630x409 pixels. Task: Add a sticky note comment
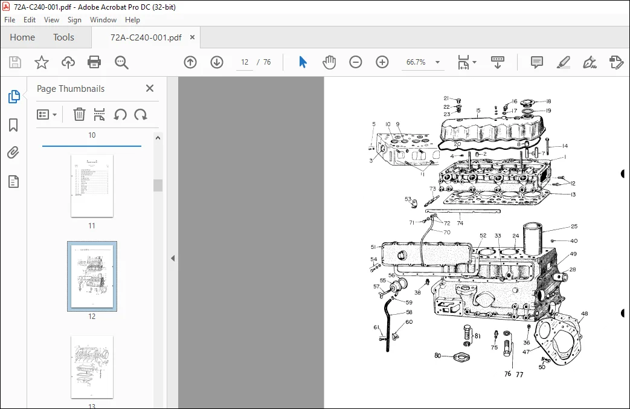(x=537, y=62)
